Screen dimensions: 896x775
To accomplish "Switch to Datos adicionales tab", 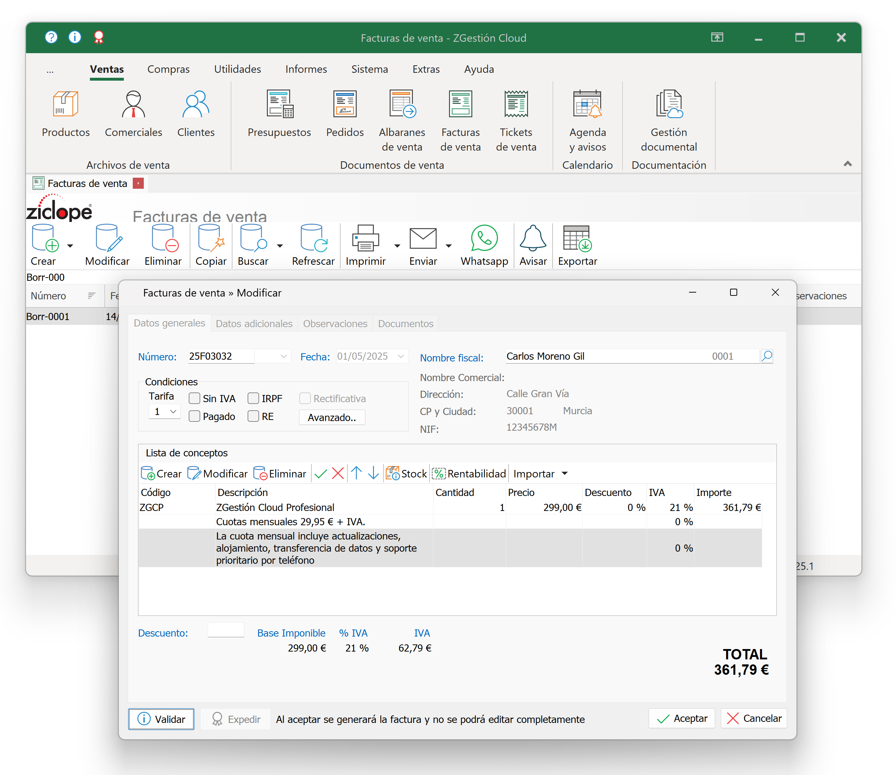I will click(x=254, y=324).
